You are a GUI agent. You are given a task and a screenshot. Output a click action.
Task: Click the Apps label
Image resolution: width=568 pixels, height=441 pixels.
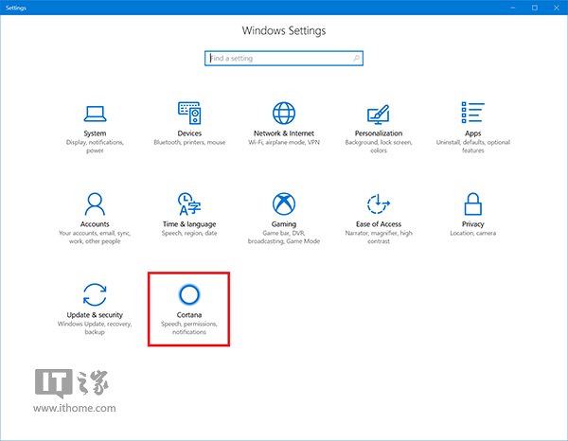472,133
